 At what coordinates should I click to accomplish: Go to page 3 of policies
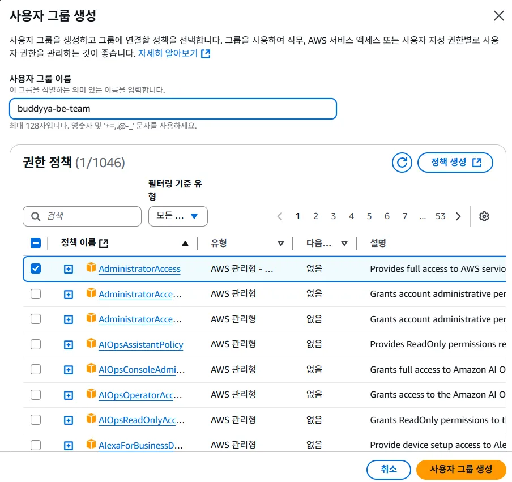pos(334,216)
